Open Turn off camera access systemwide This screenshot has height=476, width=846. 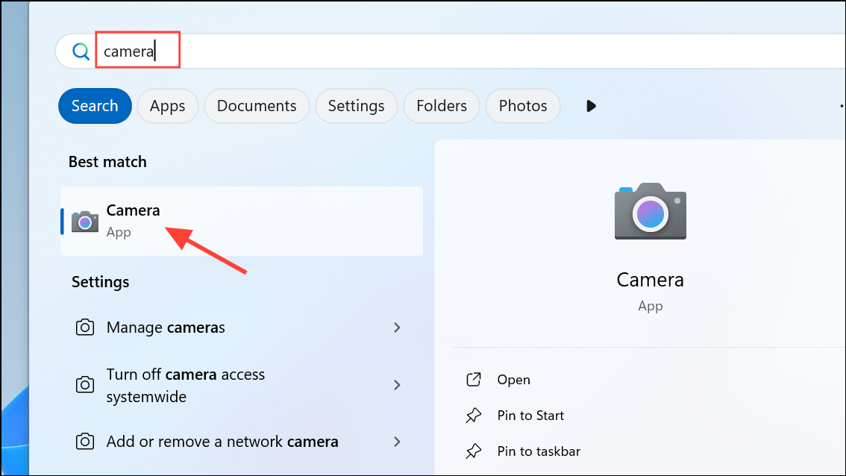242,385
